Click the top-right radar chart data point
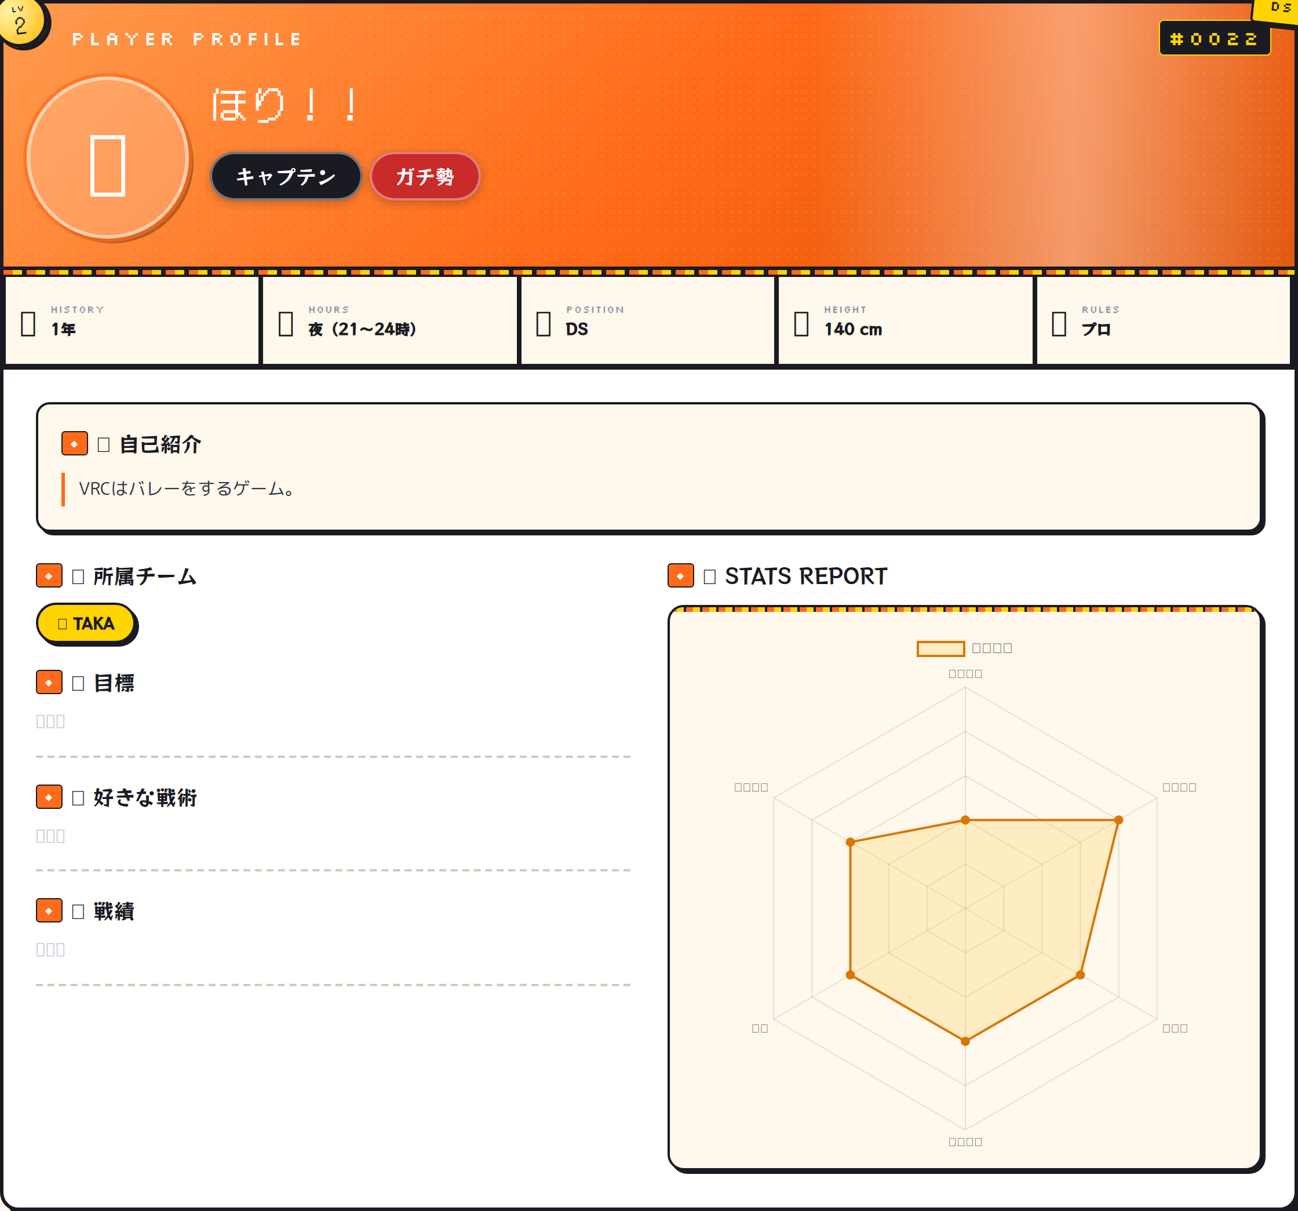1298x1211 pixels. click(x=1118, y=820)
